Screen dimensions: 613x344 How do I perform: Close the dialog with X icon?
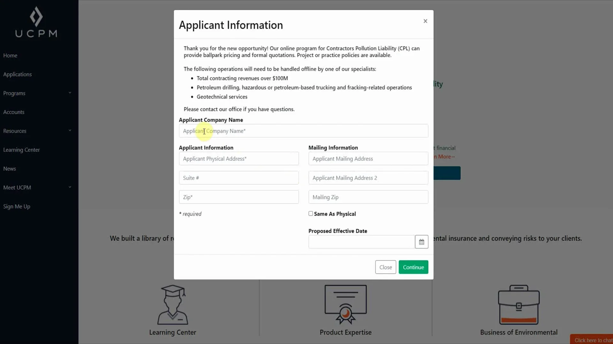click(x=425, y=21)
